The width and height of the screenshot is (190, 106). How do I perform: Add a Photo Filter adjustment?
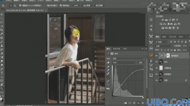pos(172,24)
